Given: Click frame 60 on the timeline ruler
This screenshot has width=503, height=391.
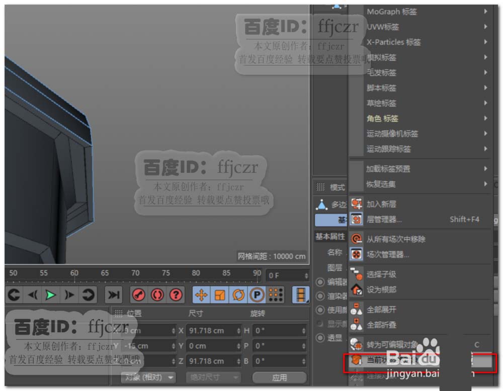Looking at the screenshot, I should point(74,273).
